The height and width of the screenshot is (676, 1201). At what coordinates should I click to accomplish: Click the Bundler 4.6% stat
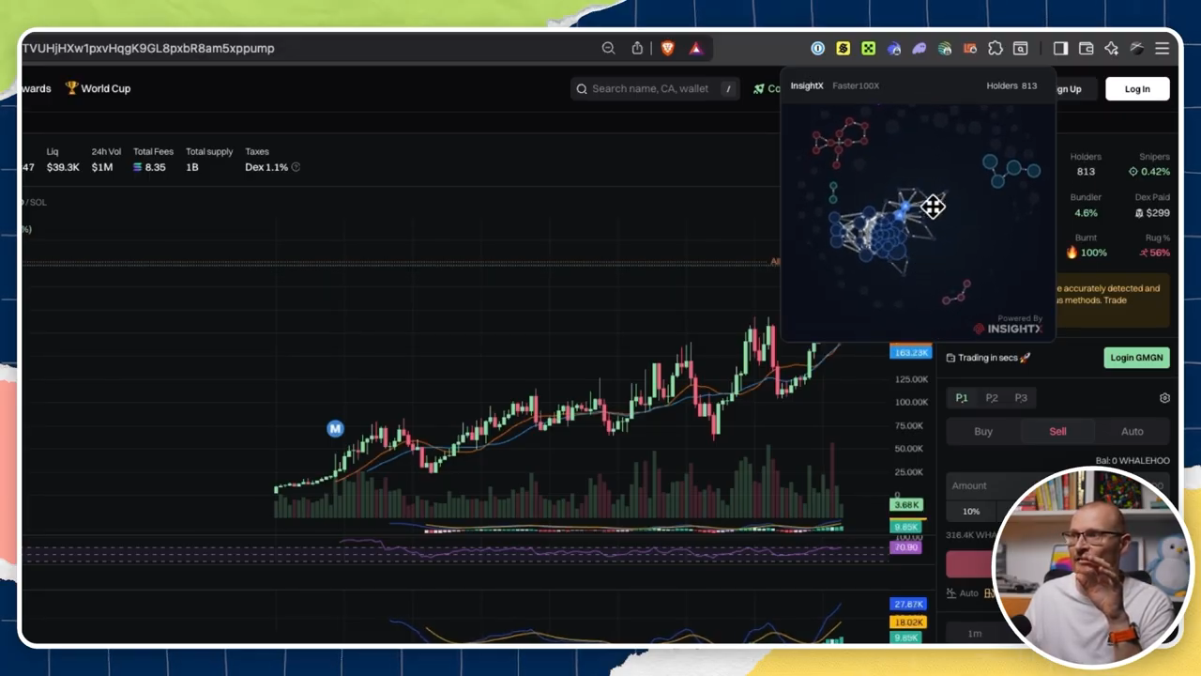1086,205
